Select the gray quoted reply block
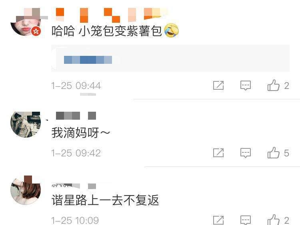 click(x=170, y=58)
